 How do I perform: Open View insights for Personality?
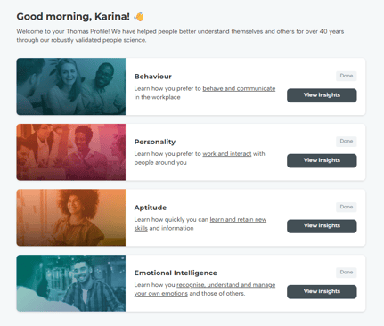(322, 160)
